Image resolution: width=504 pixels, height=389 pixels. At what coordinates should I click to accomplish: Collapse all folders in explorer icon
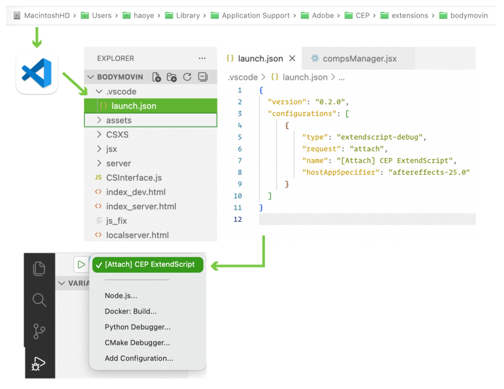pos(203,77)
